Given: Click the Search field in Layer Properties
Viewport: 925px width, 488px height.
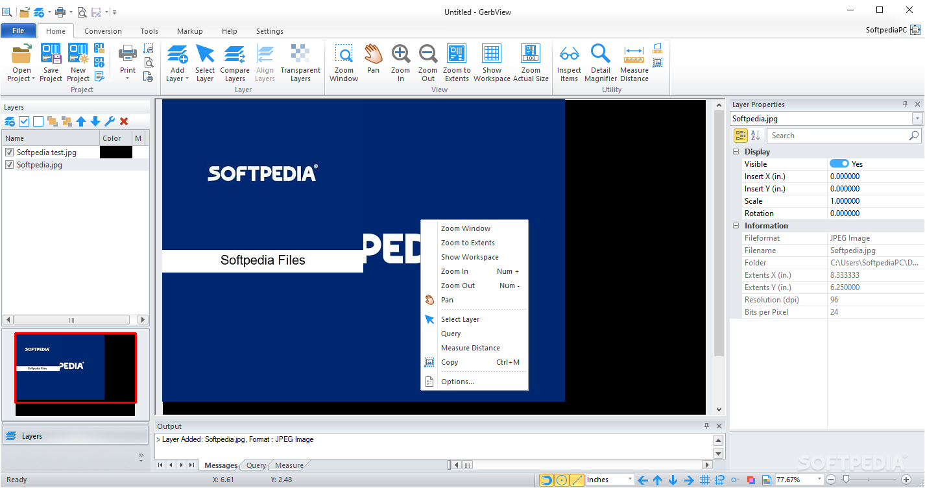Looking at the screenshot, I should point(843,136).
